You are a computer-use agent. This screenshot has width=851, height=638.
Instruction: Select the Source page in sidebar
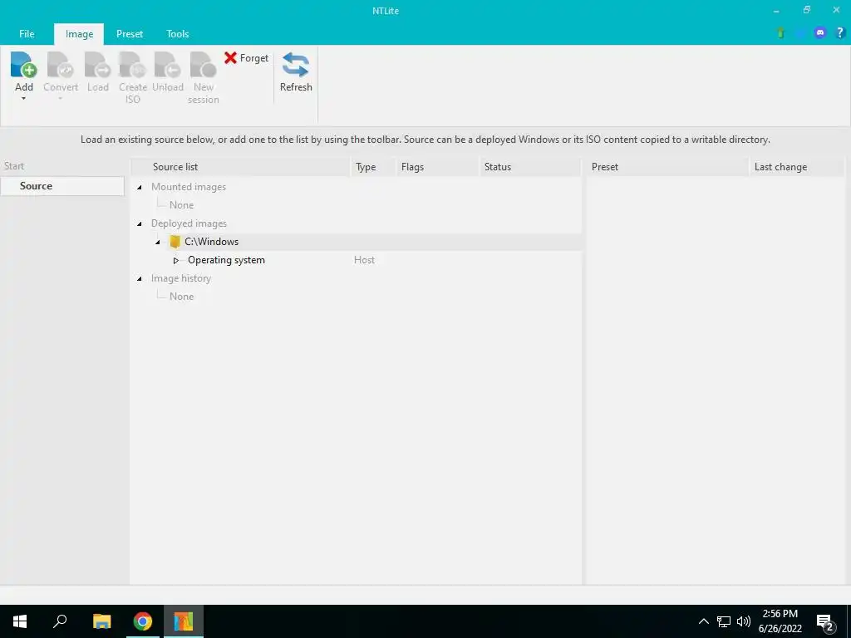[x=62, y=186]
